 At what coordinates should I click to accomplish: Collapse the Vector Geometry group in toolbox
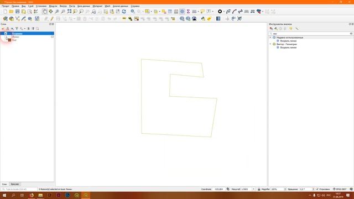pos(270,44)
